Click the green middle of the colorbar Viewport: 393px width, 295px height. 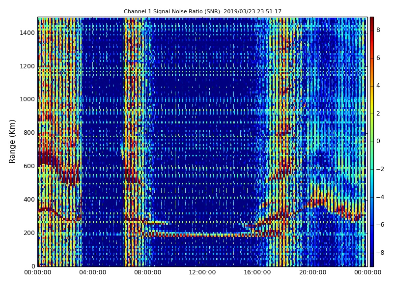click(x=372, y=142)
